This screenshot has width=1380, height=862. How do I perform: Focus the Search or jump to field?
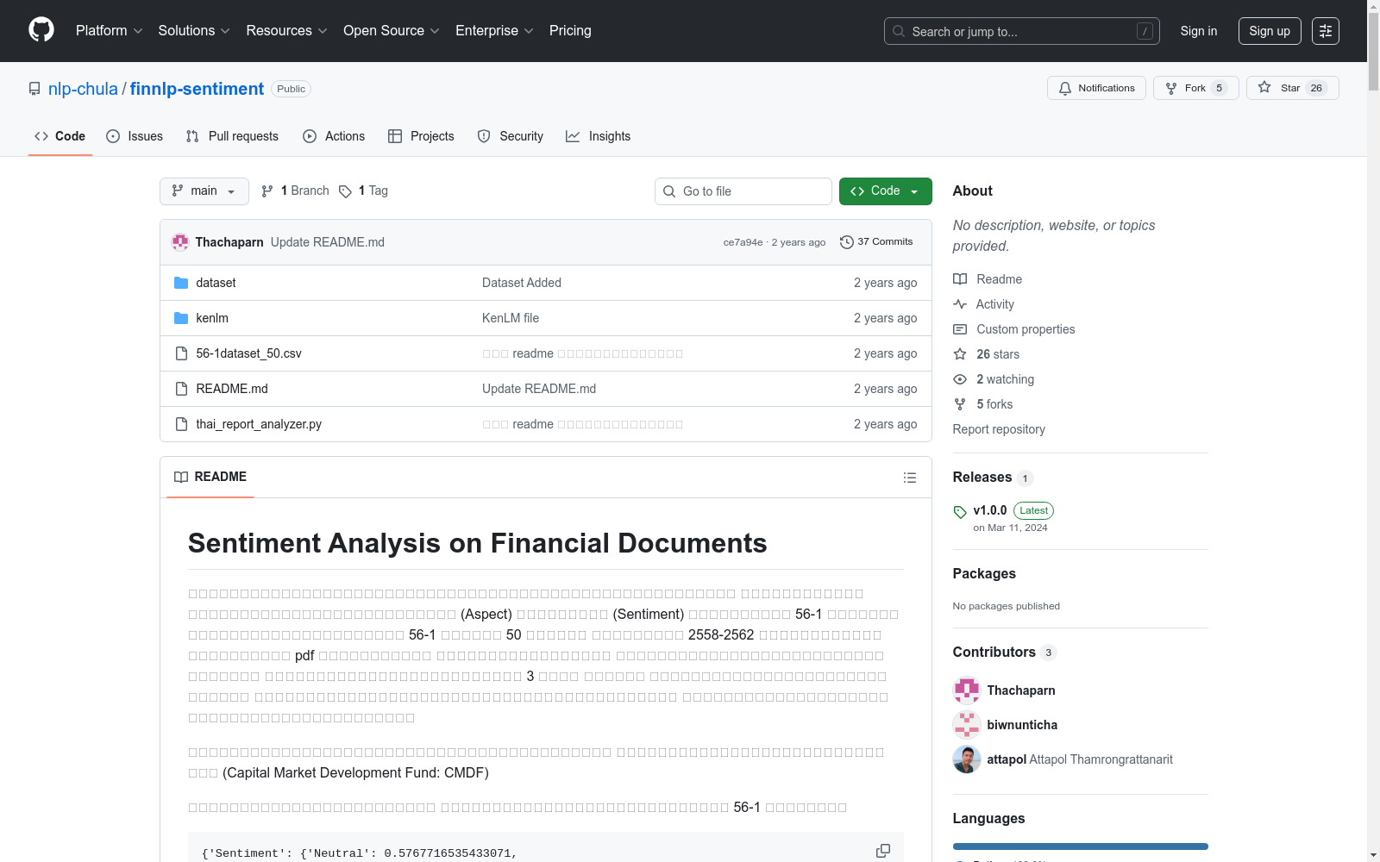coord(1022,31)
